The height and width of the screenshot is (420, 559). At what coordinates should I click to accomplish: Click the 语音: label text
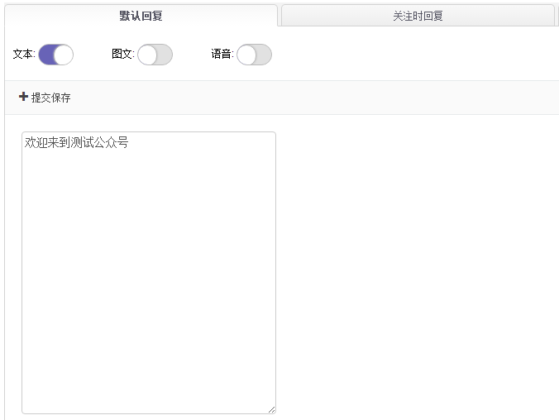click(x=222, y=55)
